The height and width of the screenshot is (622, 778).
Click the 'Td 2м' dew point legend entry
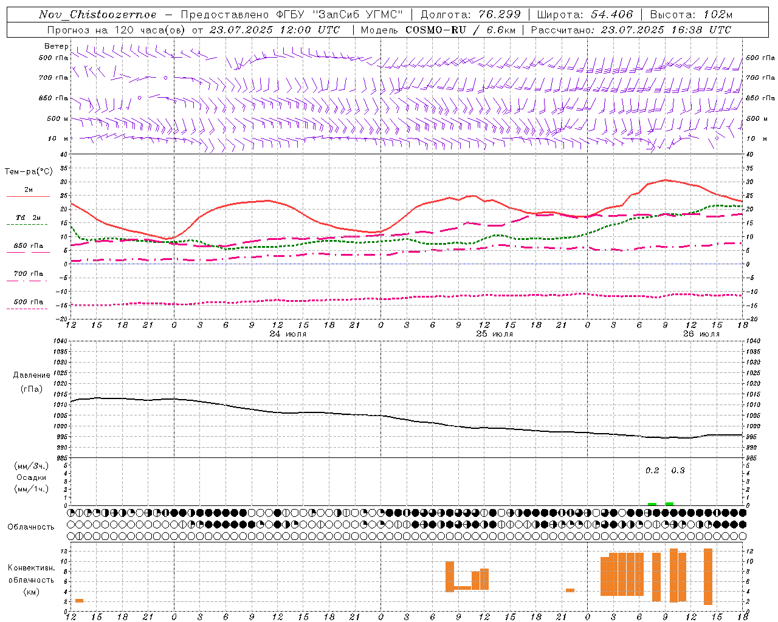point(28,217)
